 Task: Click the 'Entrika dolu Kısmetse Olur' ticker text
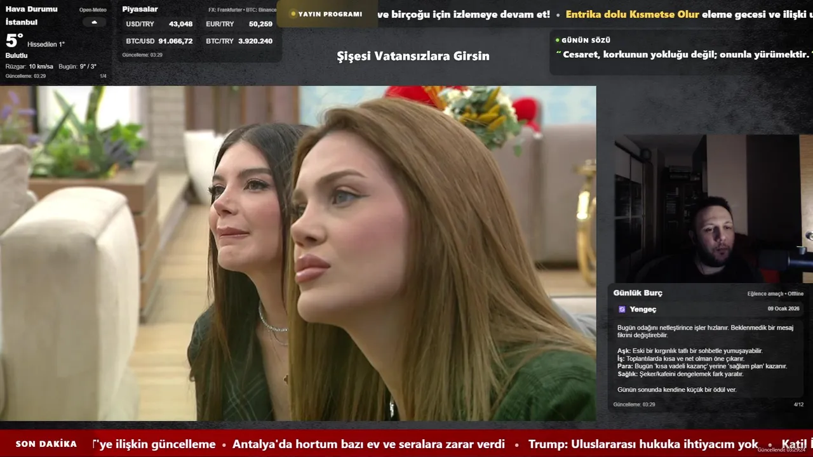pyautogui.click(x=632, y=14)
